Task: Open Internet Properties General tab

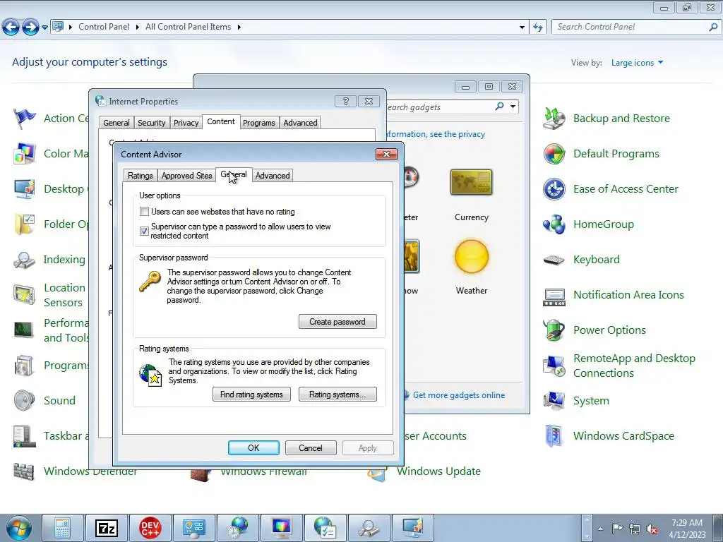Action: (116, 123)
